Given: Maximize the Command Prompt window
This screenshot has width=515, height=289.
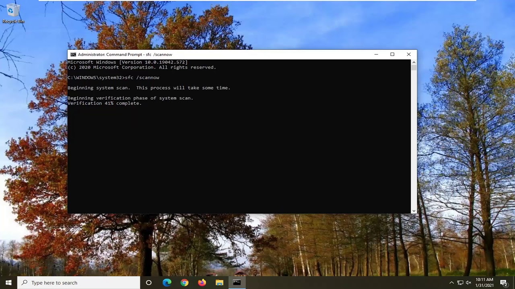Looking at the screenshot, I should (392, 55).
